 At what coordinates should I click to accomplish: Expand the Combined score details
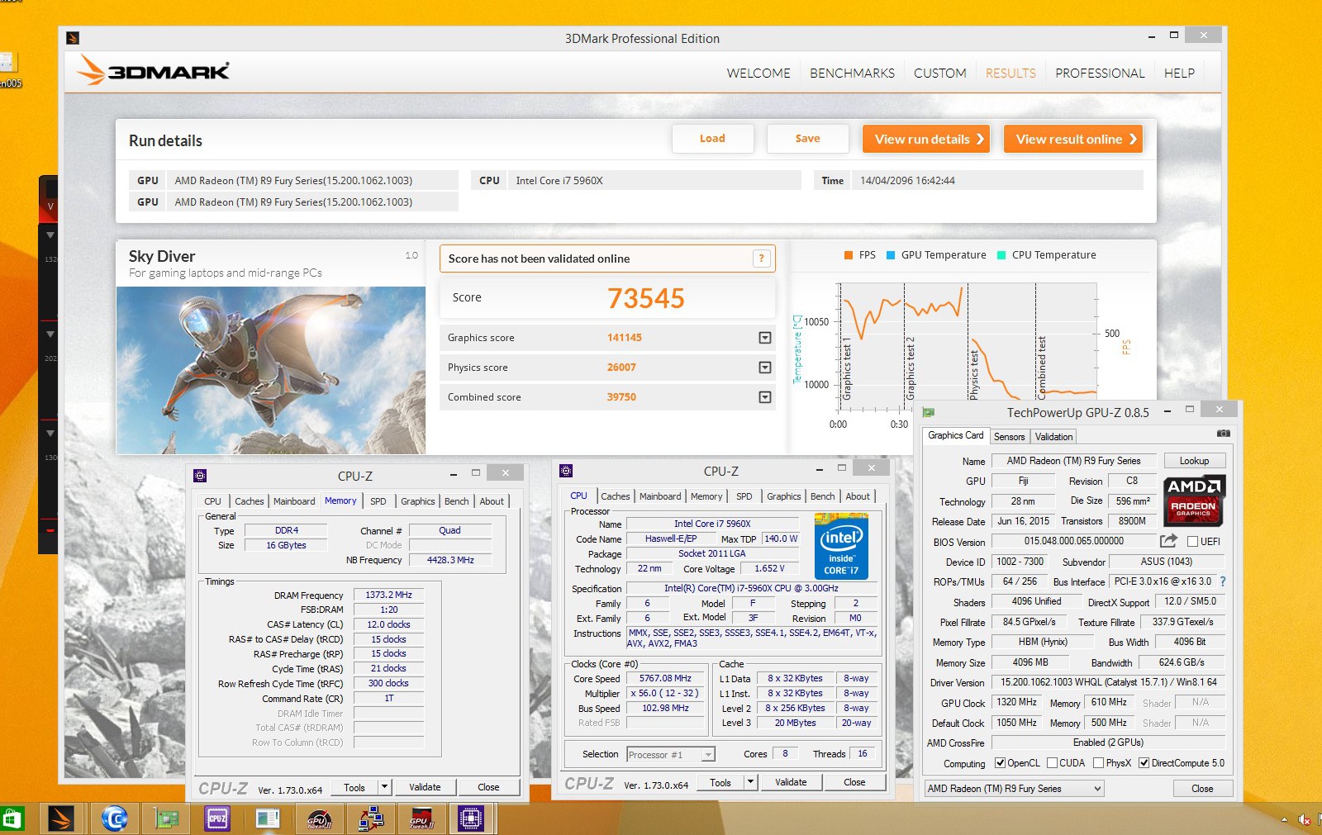tap(765, 397)
